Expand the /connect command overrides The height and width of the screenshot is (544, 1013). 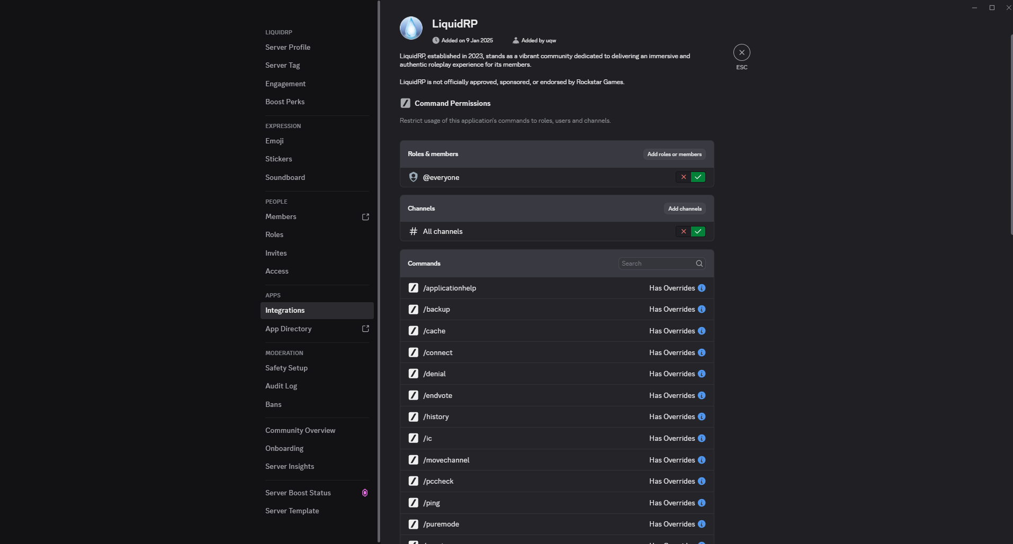point(556,352)
